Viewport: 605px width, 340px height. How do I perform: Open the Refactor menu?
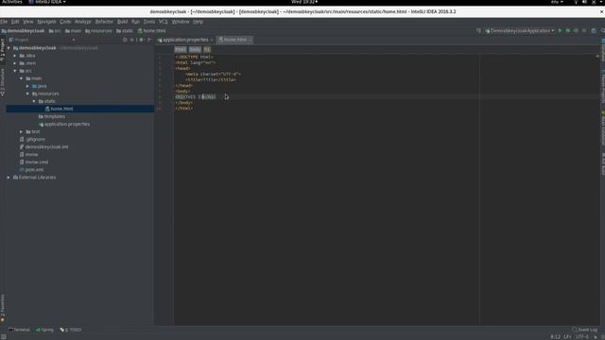104,22
